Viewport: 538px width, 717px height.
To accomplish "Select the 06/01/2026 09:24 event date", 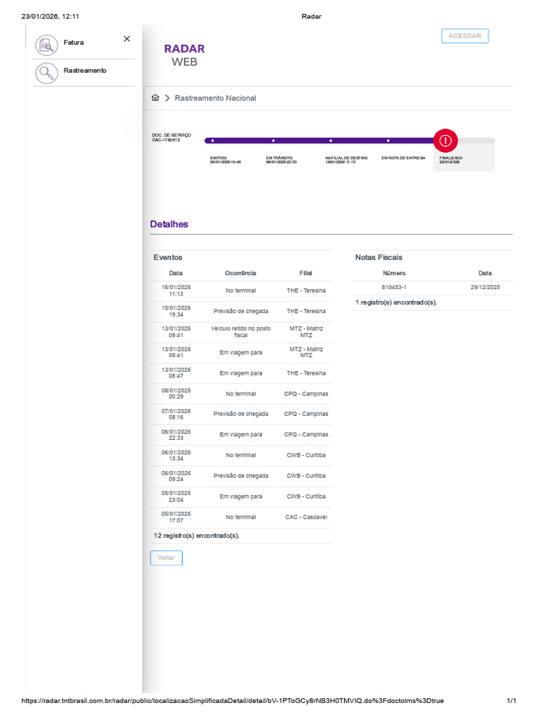I will pos(176,475).
